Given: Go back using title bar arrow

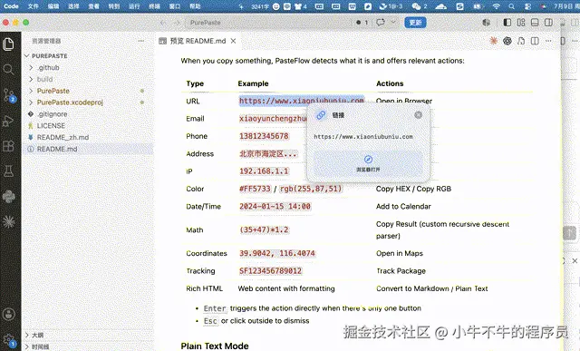Looking at the screenshot, I should [163, 23].
